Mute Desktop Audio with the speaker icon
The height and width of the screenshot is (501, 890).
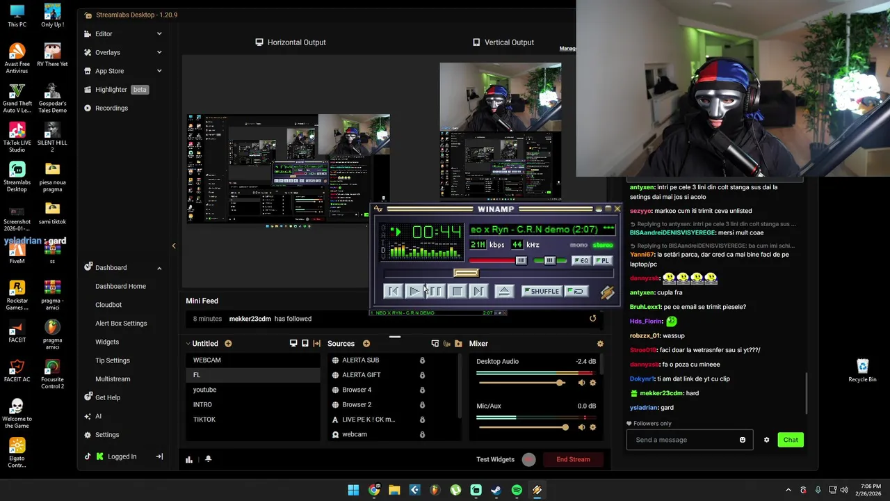point(581,383)
